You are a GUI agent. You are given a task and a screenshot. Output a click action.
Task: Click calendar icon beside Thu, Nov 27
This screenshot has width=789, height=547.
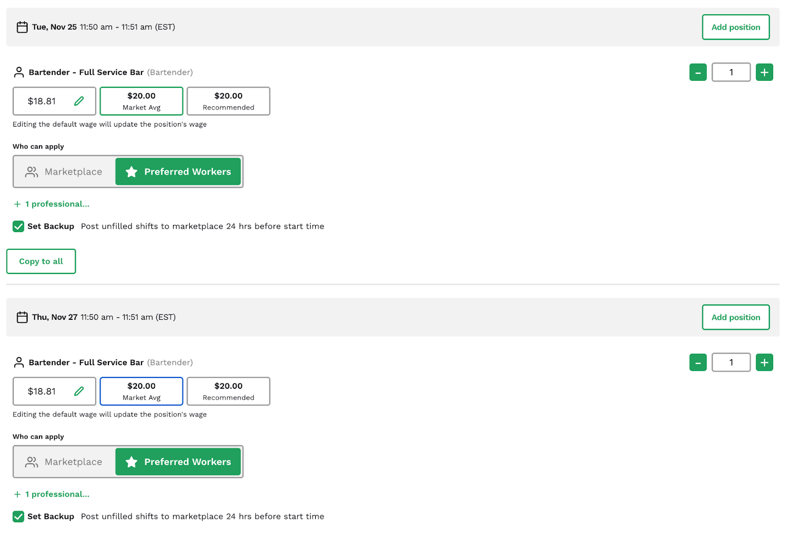point(22,317)
